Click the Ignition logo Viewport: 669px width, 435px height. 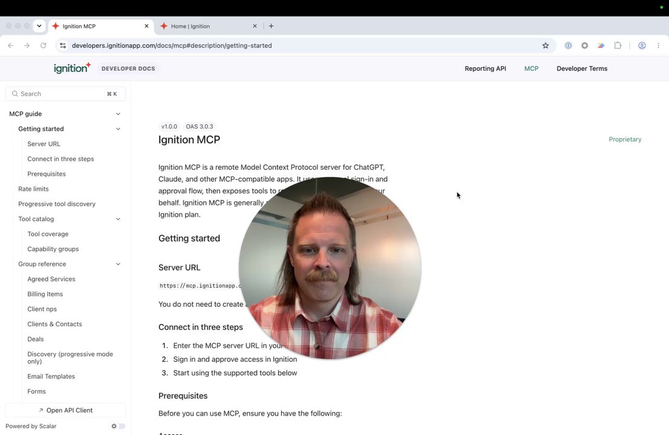click(72, 68)
